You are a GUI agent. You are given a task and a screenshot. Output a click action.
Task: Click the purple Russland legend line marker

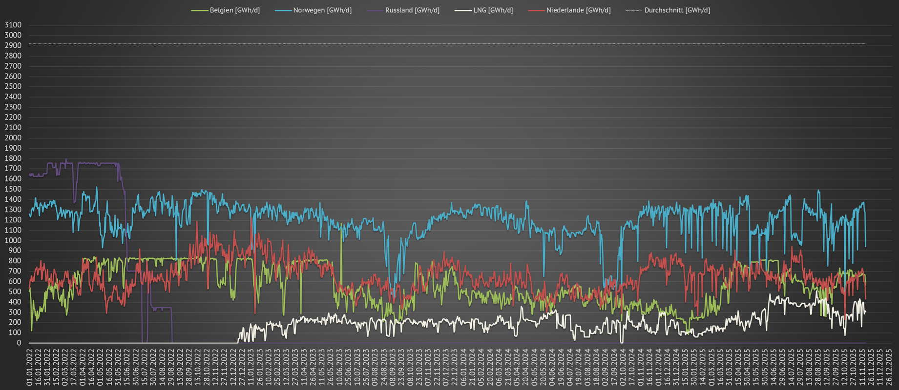coord(375,10)
